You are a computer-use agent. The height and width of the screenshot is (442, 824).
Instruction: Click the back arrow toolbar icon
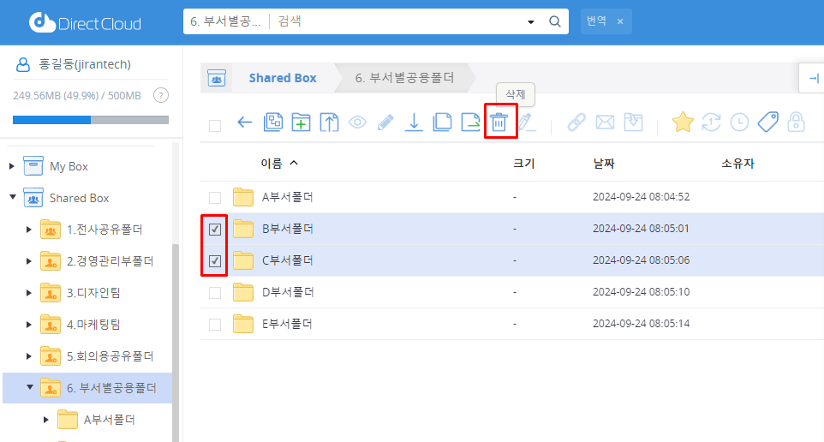245,122
